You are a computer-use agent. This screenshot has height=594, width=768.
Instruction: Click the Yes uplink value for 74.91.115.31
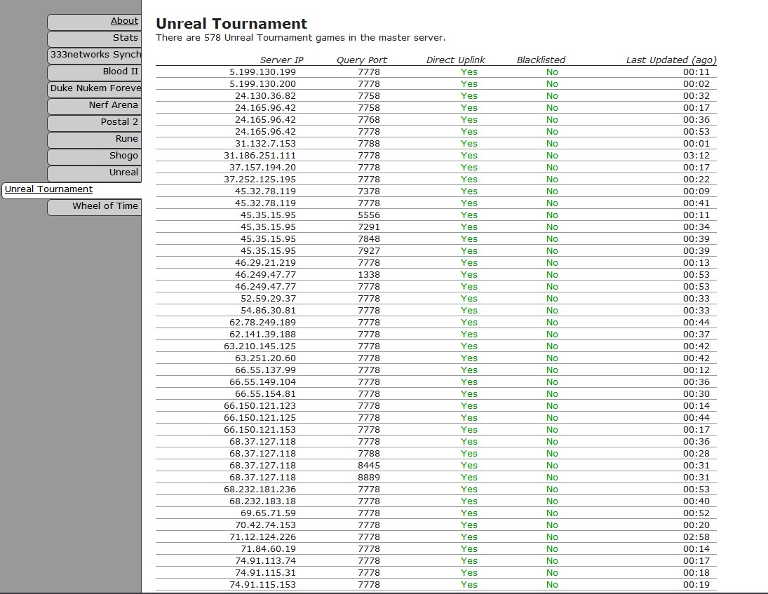click(469, 572)
